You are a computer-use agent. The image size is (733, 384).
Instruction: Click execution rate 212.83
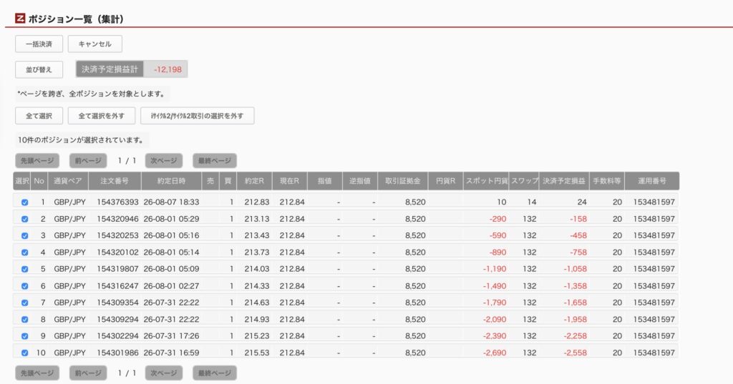pos(257,202)
